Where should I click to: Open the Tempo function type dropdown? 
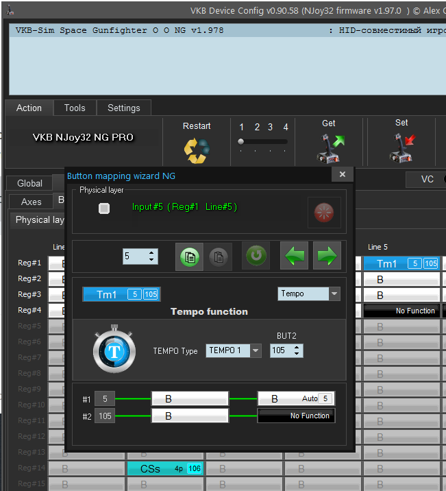tap(334, 294)
